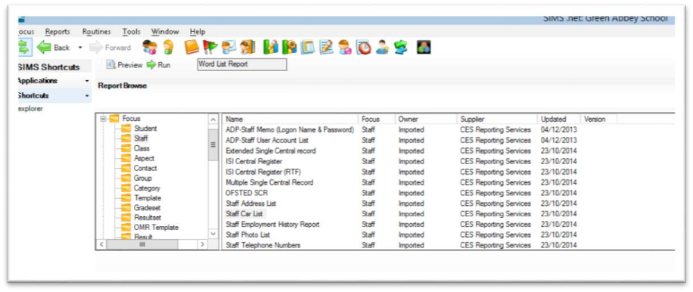The width and height of the screenshot is (693, 292).
Task: Open the Help menu
Action: tap(197, 32)
